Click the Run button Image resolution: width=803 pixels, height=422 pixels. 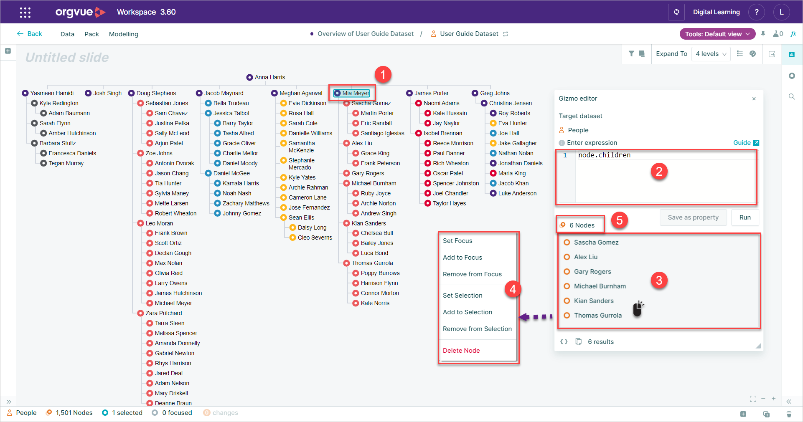pos(745,217)
